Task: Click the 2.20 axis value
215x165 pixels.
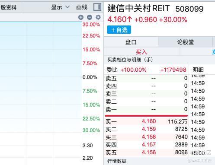Action: (x=87, y=158)
